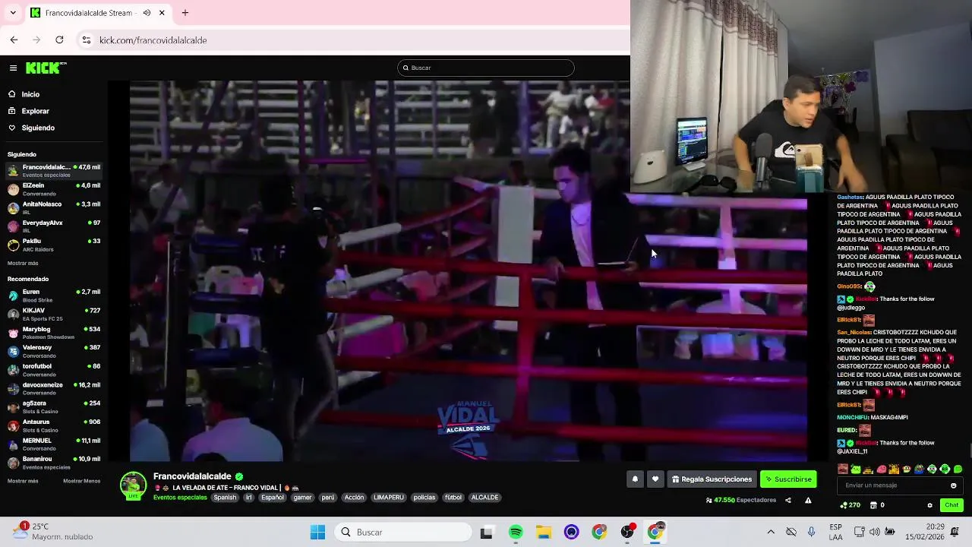Open Eventos especiales category link
This screenshot has width=972, height=547.
pos(180,498)
